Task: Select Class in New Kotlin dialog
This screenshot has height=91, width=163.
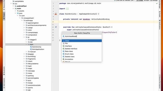Action: pos(82,41)
